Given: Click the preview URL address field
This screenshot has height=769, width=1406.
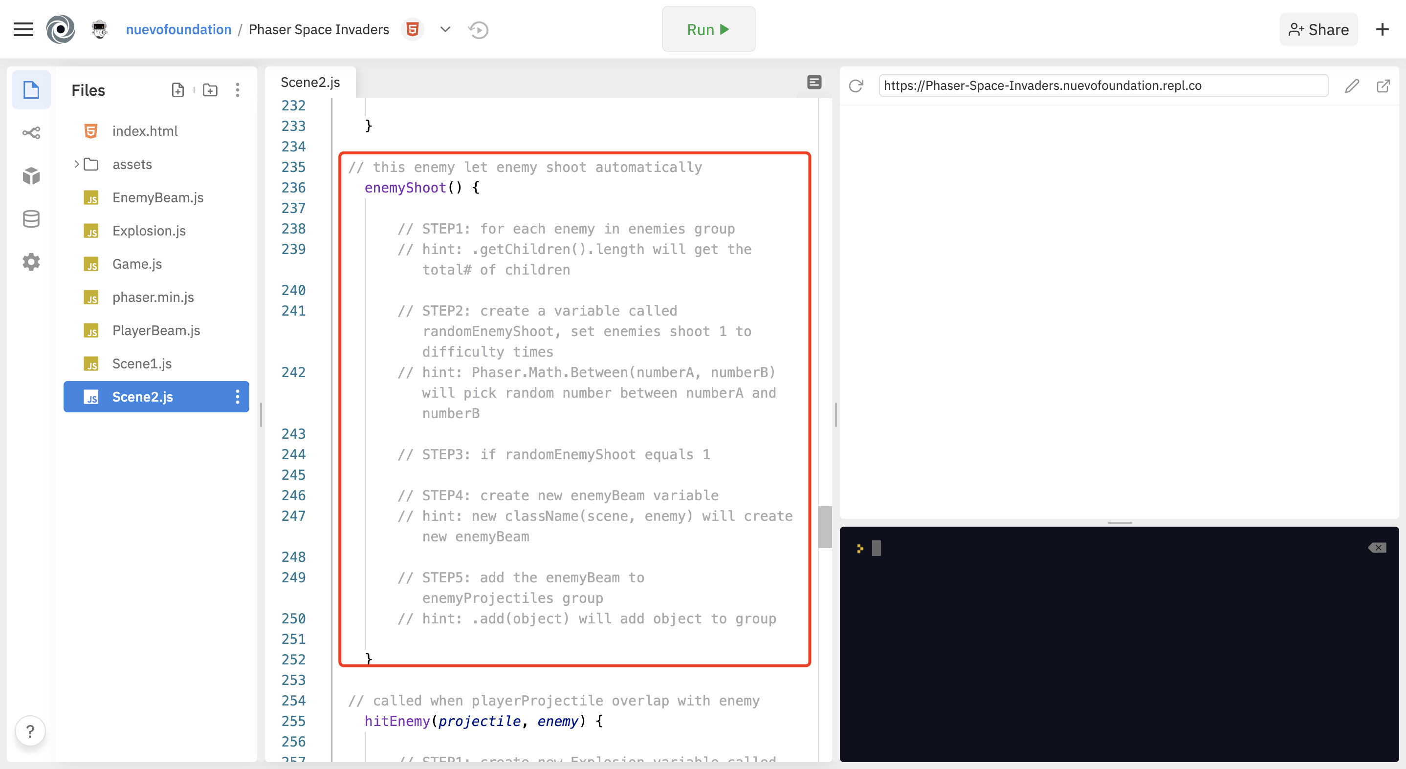Looking at the screenshot, I should click(x=1102, y=85).
